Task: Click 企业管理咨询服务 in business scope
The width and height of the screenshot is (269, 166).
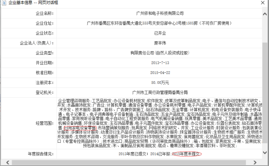Action: tap(74, 101)
